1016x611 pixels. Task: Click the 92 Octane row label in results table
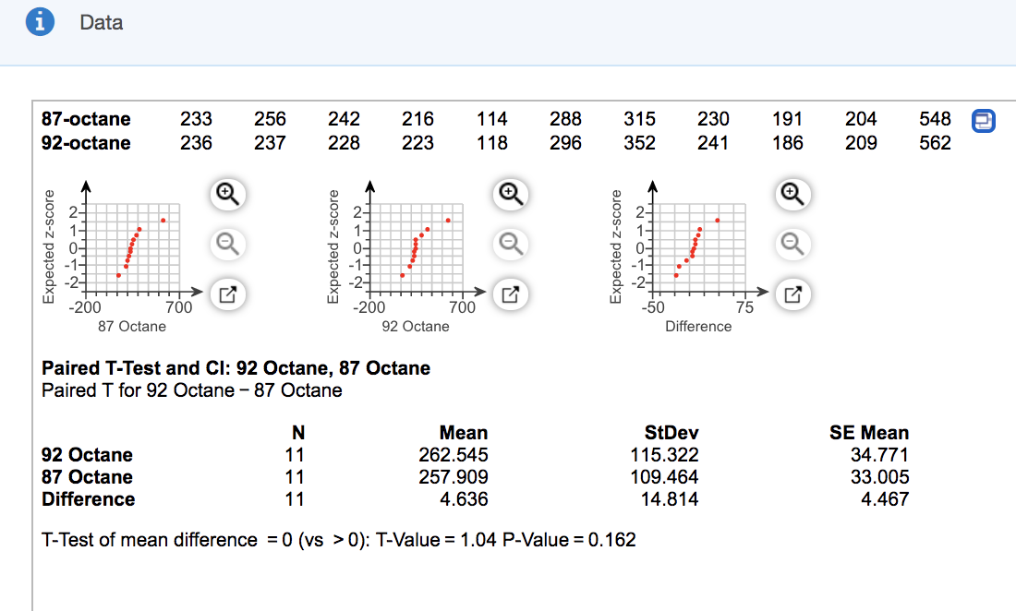point(88,455)
